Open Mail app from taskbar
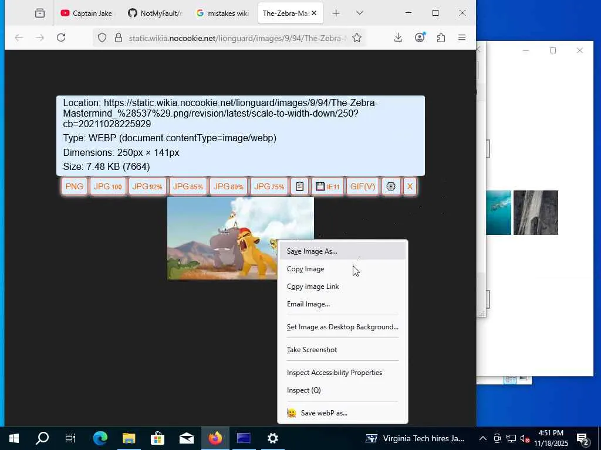This screenshot has height=450, width=601. tap(187, 438)
